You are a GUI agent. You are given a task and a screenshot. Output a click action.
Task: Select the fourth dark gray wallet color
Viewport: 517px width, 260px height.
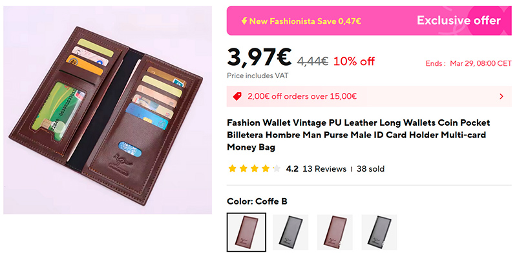click(x=379, y=232)
